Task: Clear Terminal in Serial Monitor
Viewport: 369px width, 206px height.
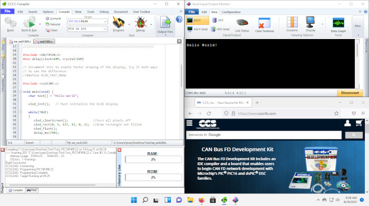Action: pyautogui.click(x=264, y=25)
